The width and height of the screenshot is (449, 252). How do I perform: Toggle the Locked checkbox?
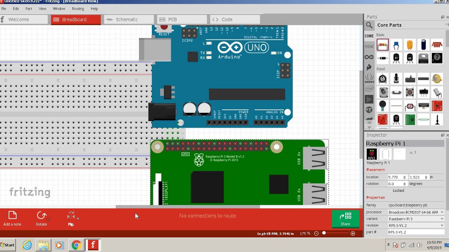tap(390, 190)
